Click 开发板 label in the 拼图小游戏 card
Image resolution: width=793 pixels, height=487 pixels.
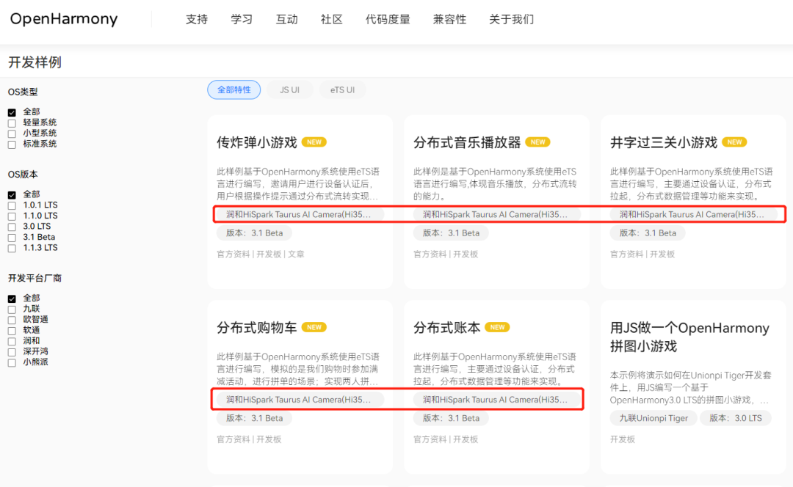(x=623, y=439)
